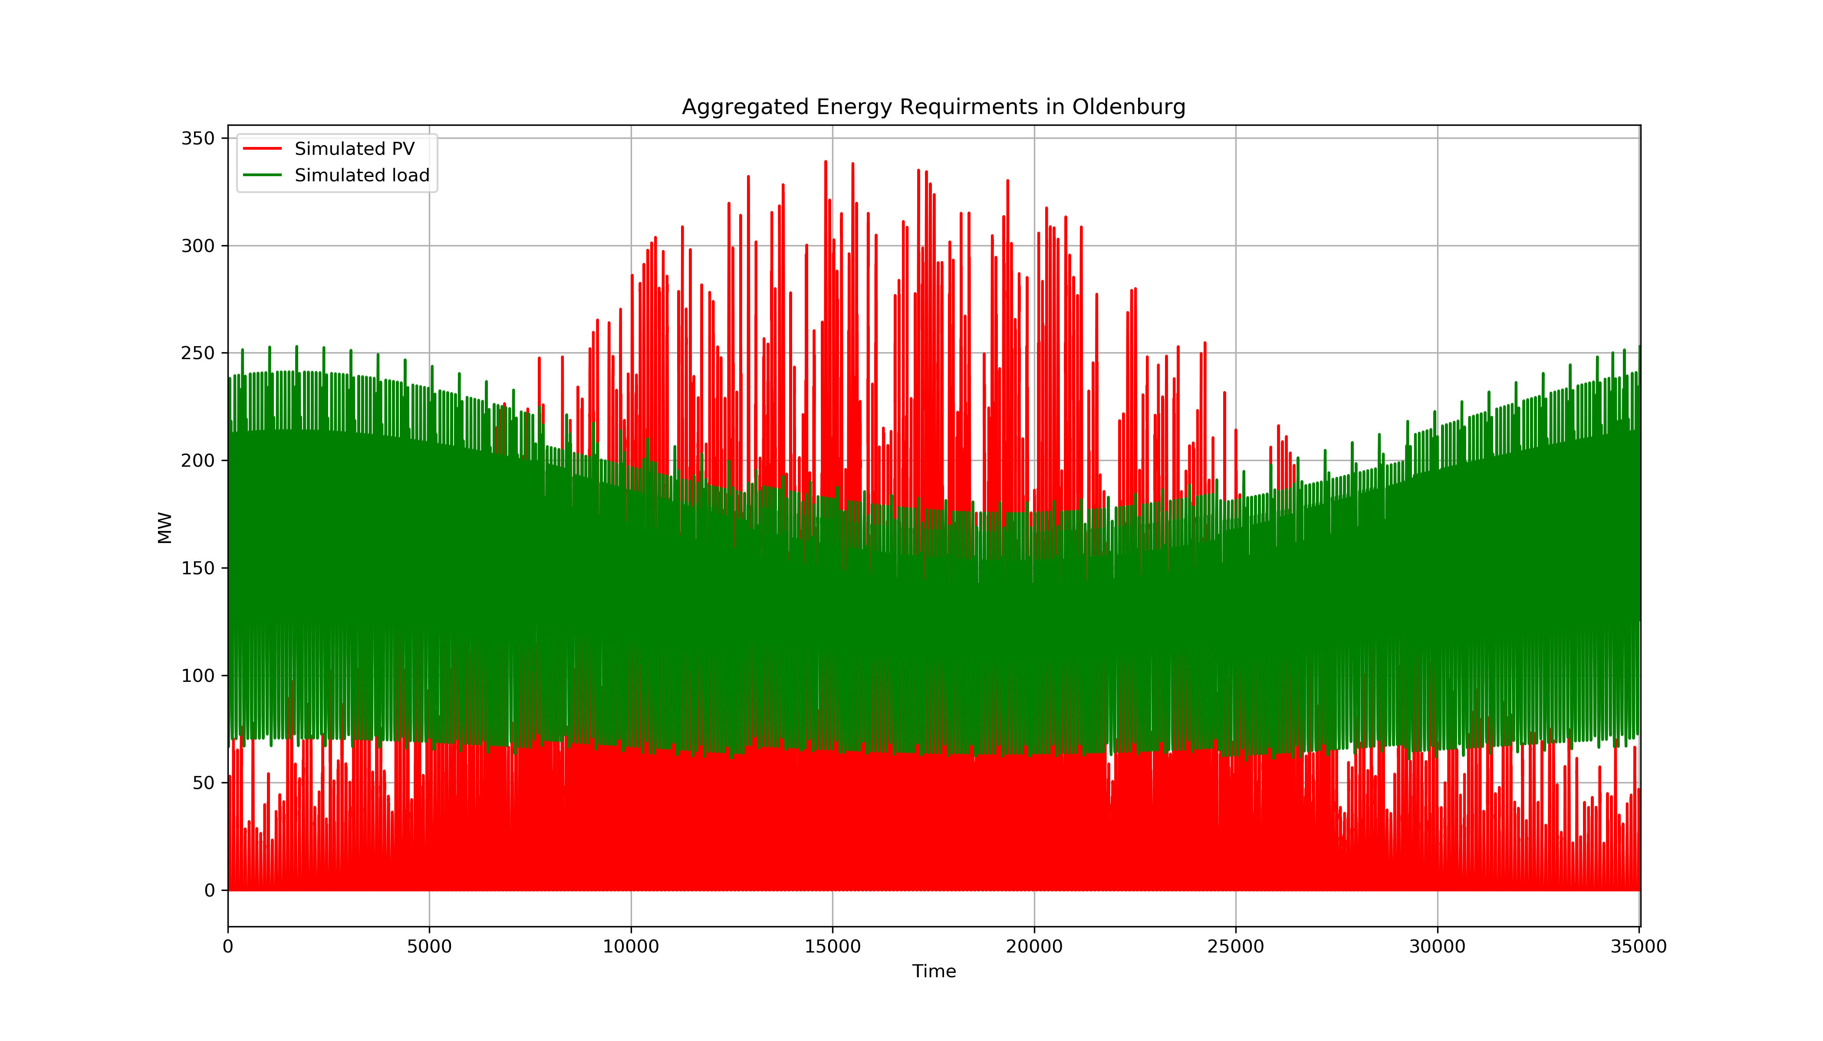1823x1041 pixels.
Task: Select the 35000 x-axis tick label
Action: [1639, 946]
